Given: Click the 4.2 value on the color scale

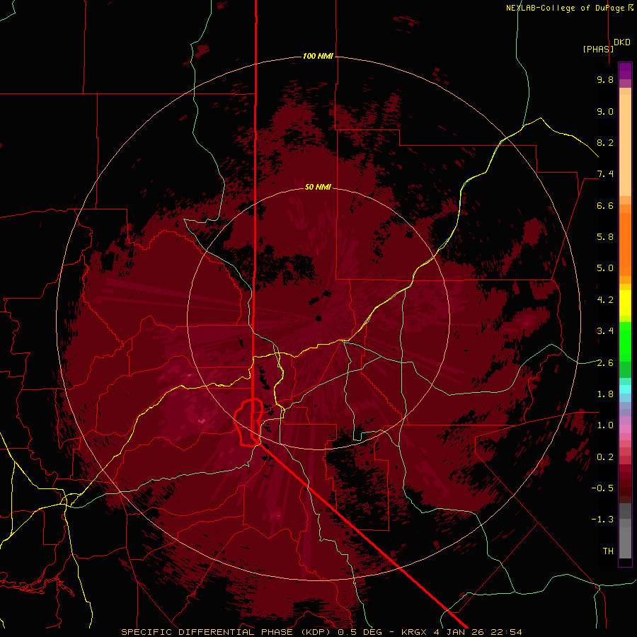Looking at the screenshot, I should tap(605, 300).
